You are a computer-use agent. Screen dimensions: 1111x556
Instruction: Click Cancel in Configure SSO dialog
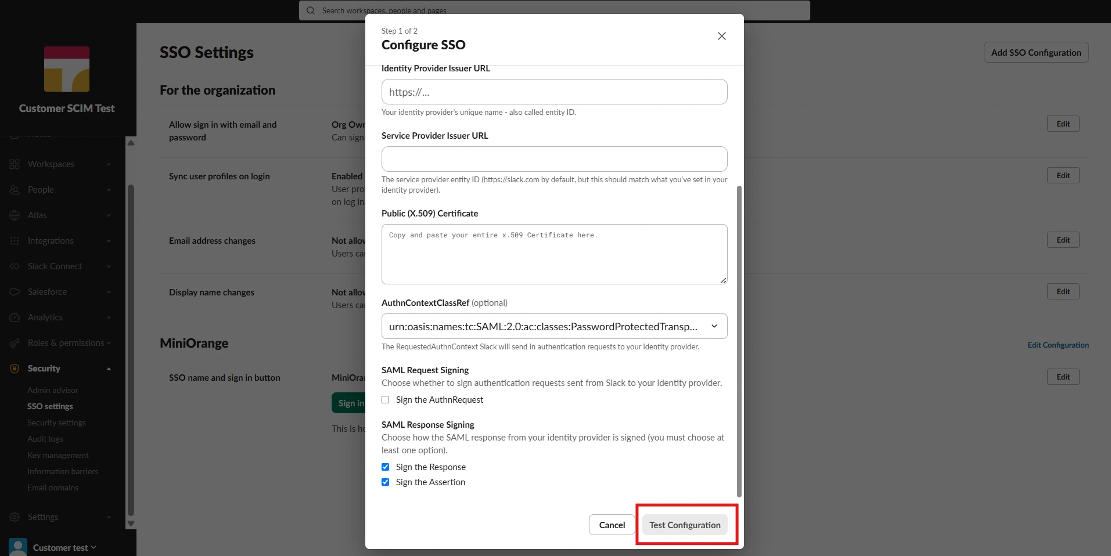(x=612, y=525)
